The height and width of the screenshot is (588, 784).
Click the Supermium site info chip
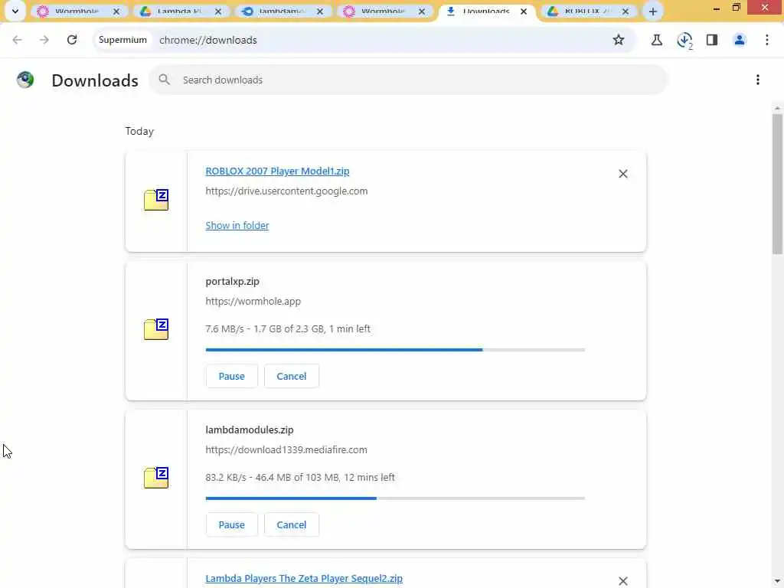click(122, 40)
